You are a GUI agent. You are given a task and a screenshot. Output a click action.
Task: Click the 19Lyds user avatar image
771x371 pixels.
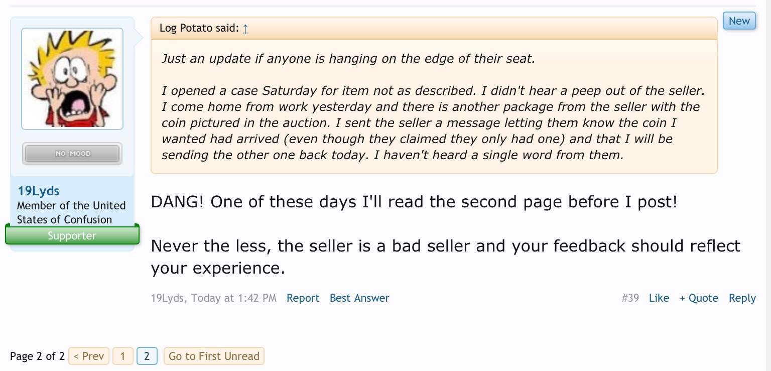pos(72,79)
